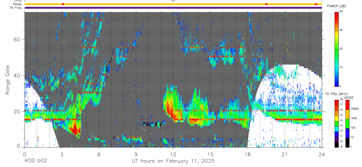Click the green swatch of NOISE legend
Screen dimensions: 362x167
(348, 124)
